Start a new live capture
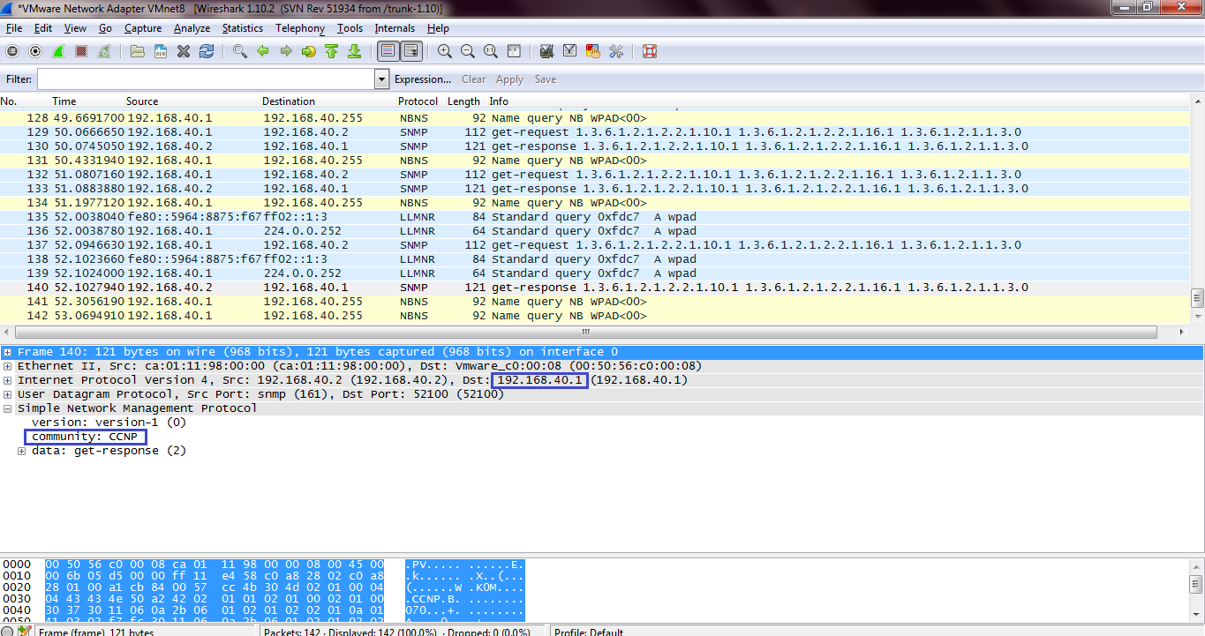This screenshot has height=636, width=1205. [x=58, y=51]
